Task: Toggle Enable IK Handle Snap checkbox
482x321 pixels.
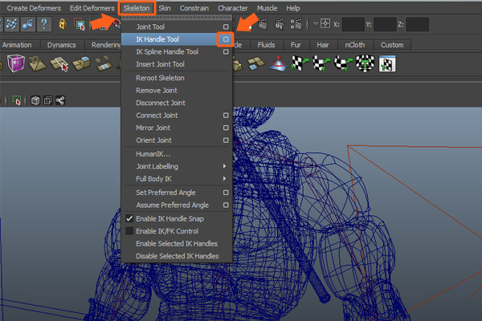Action: coord(129,218)
